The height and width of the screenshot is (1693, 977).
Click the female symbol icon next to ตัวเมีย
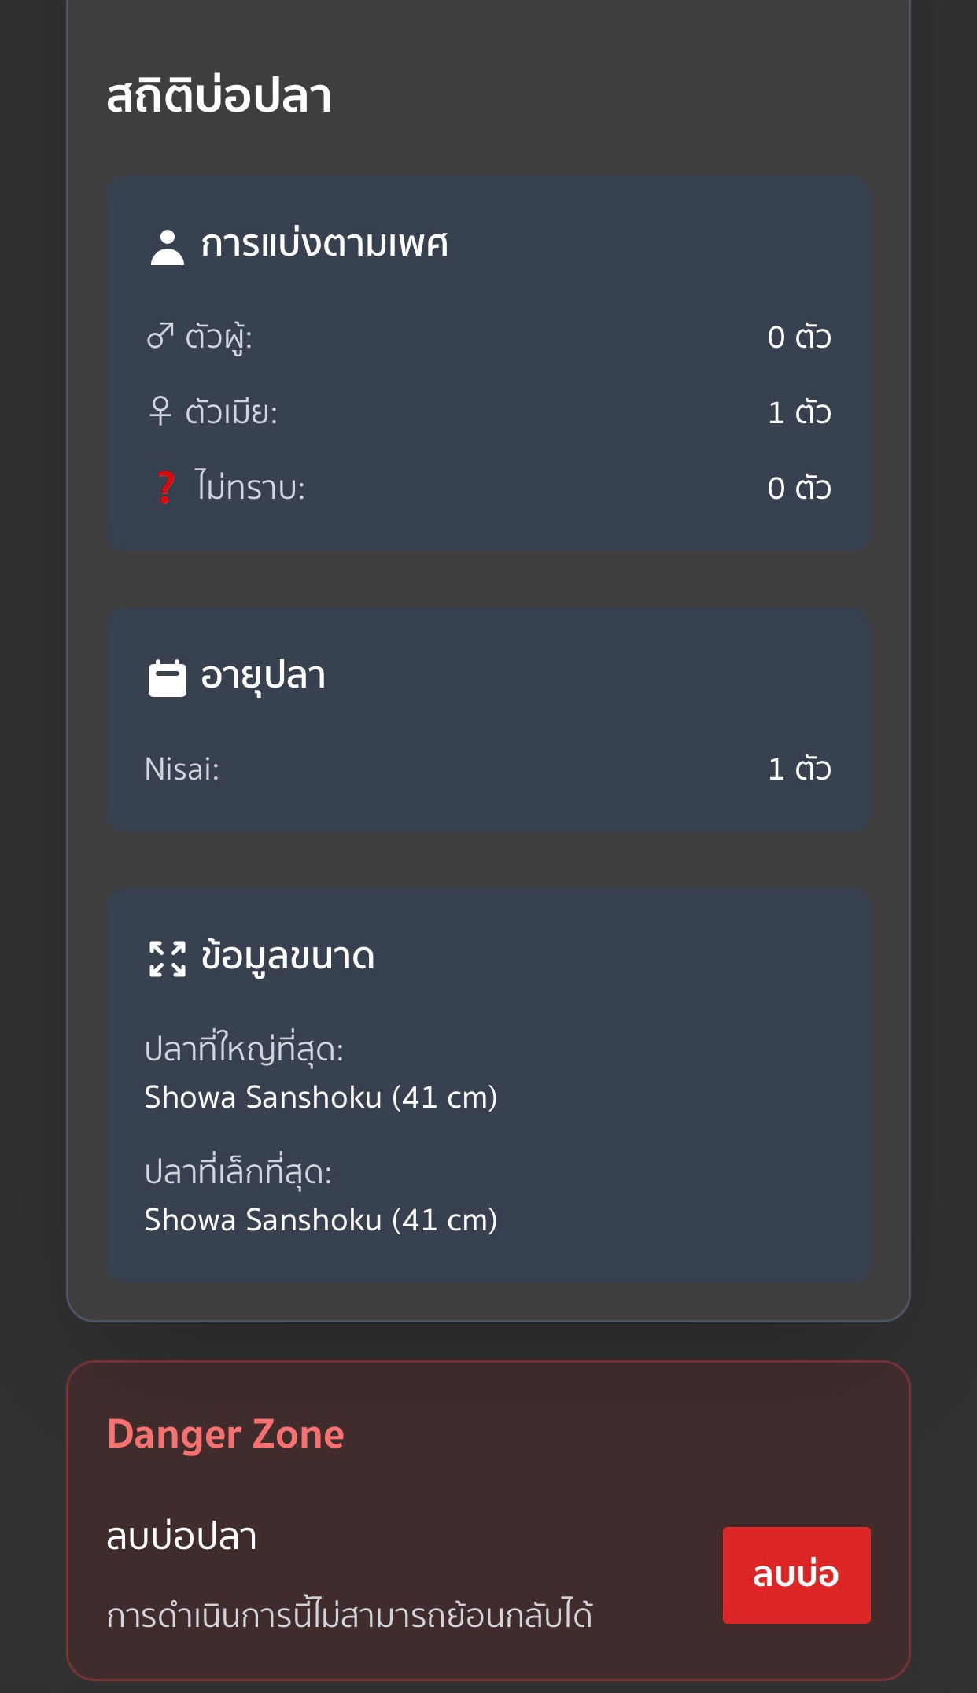pos(160,411)
